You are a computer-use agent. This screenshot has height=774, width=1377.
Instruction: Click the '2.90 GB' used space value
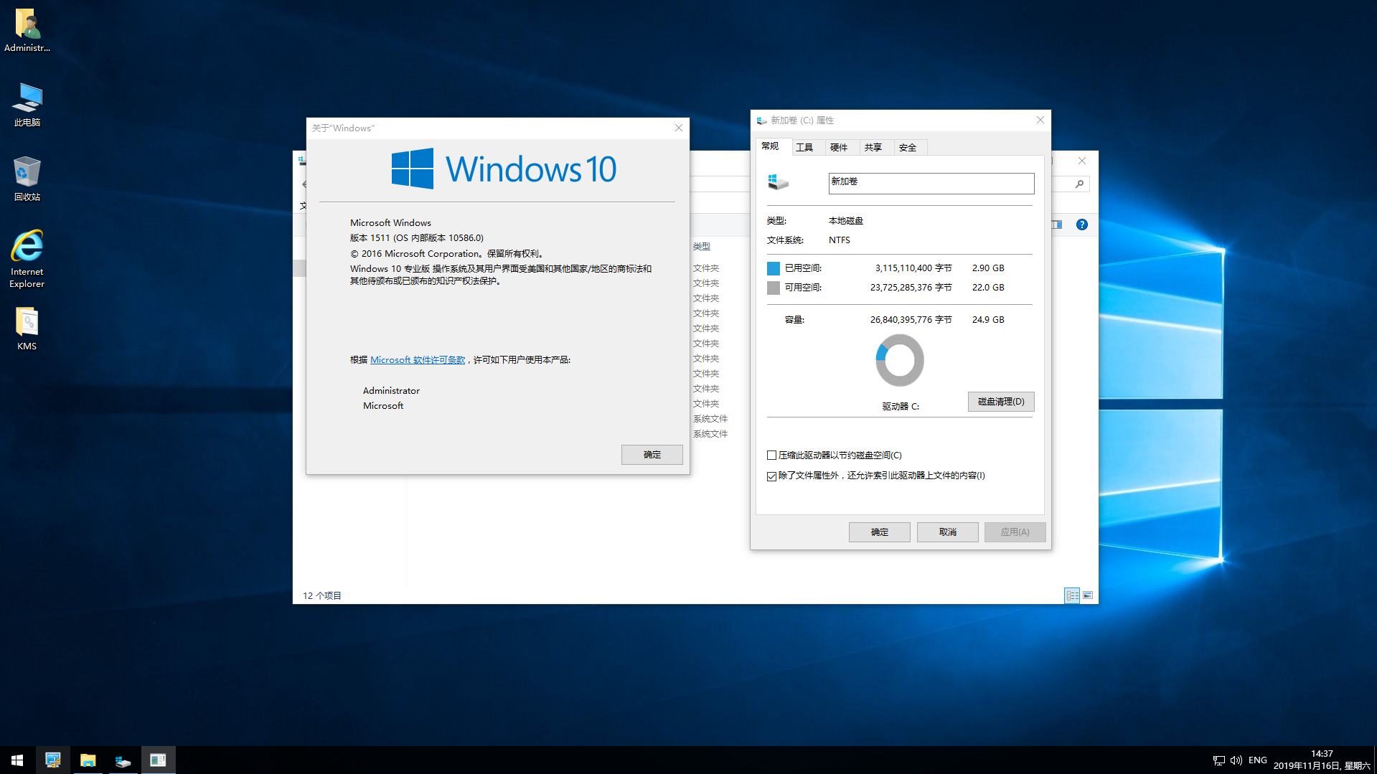click(988, 268)
